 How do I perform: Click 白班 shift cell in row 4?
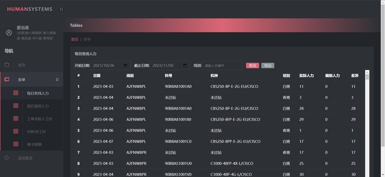click(286, 119)
